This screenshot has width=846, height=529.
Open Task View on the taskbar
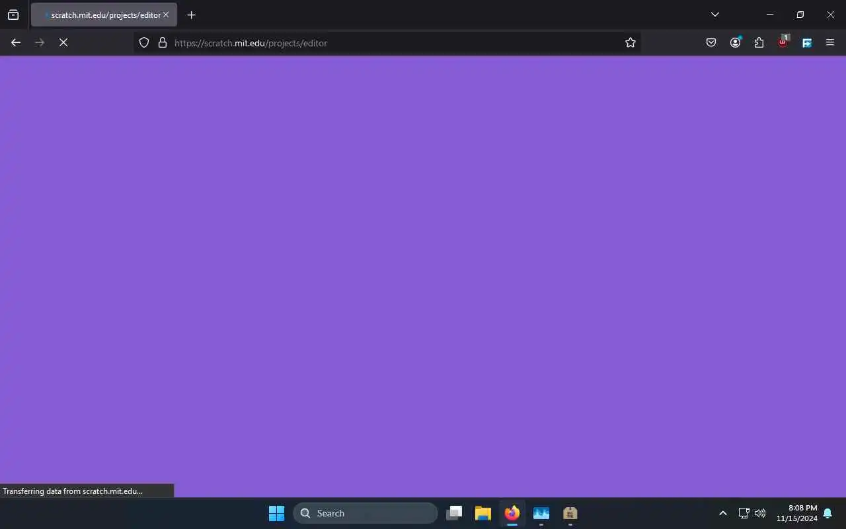point(454,513)
